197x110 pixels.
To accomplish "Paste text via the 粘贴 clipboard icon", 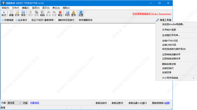I will (42, 13).
